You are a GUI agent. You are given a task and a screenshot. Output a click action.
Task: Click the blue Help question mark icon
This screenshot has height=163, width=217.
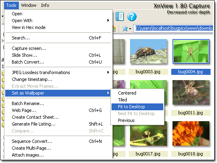click(132, 17)
